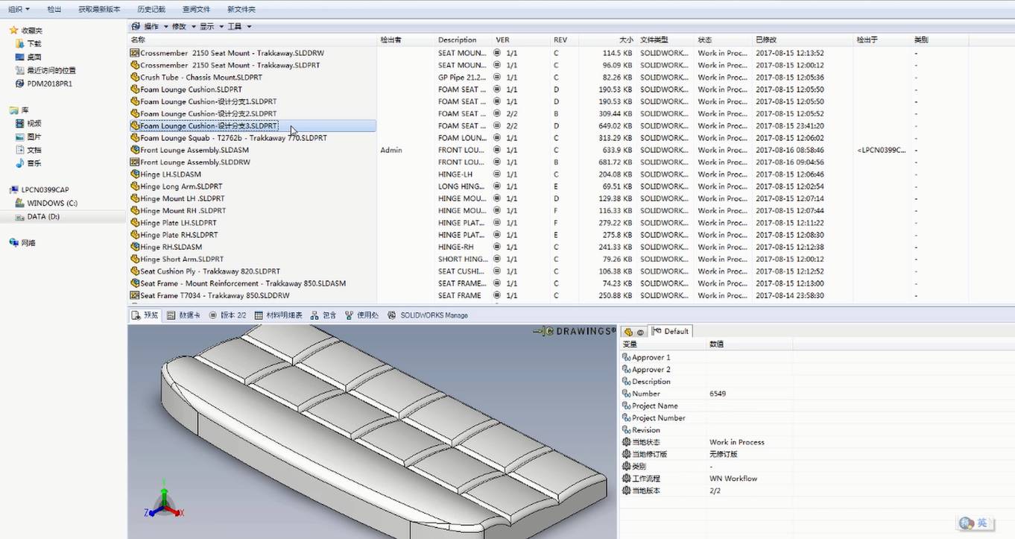
Task: Click the part icon of Crush Tube - Chassis Mount.SLDPRT
Action: tap(135, 78)
